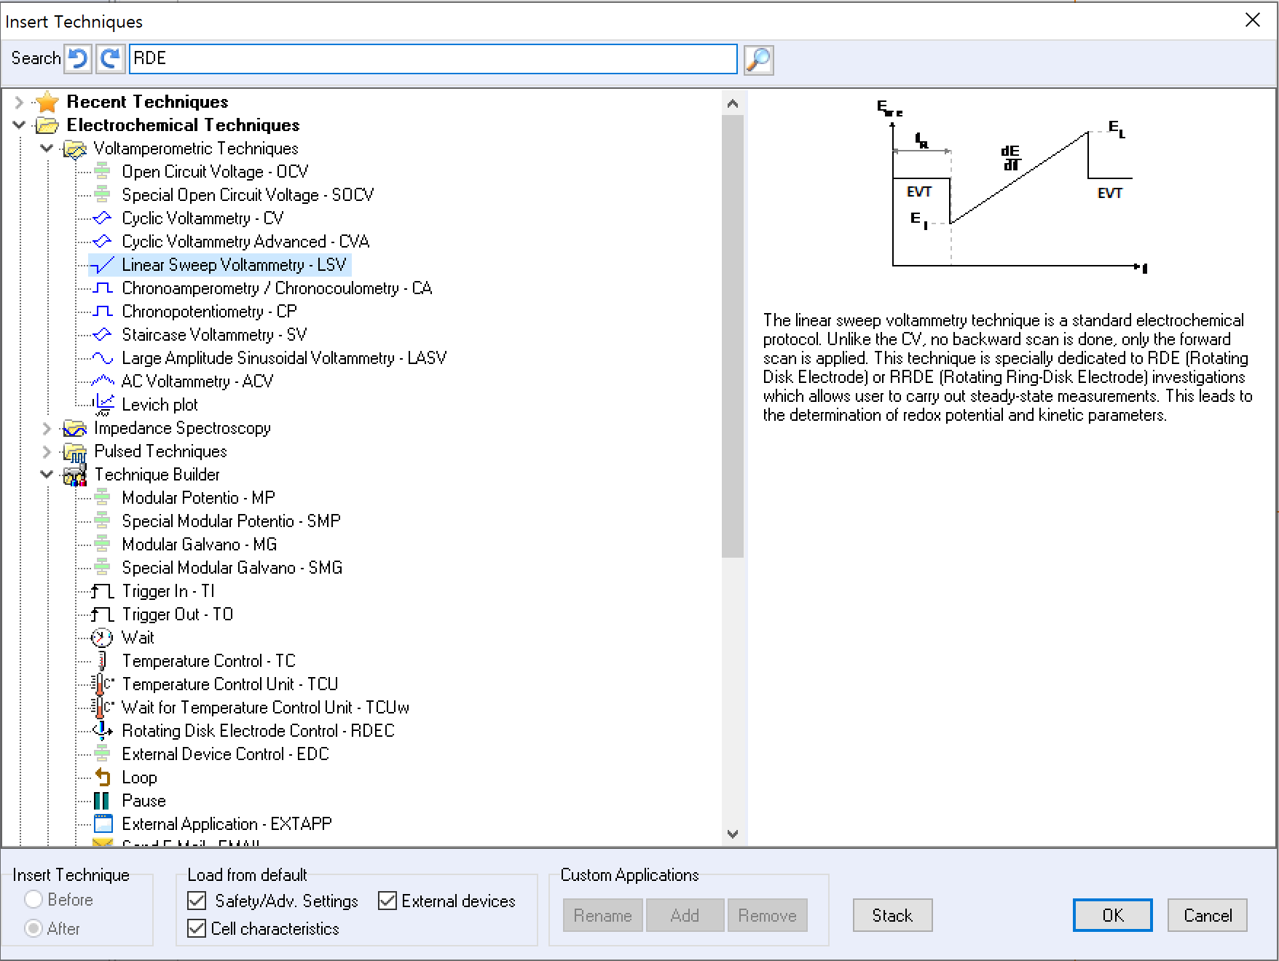Select Modular Galvano - MG
This screenshot has width=1279, height=961.
tap(199, 545)
